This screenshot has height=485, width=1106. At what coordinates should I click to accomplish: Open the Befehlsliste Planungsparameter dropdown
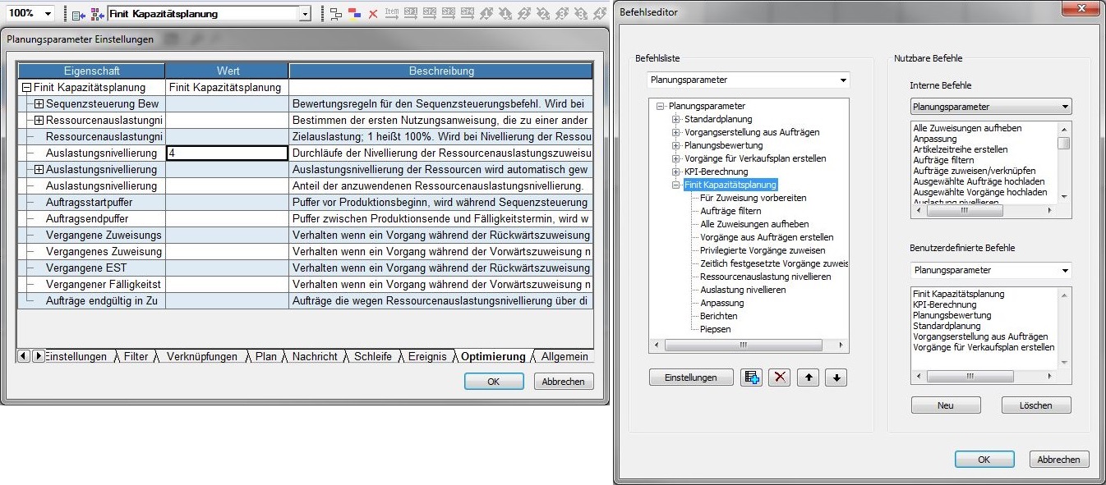tap(842, 80)
